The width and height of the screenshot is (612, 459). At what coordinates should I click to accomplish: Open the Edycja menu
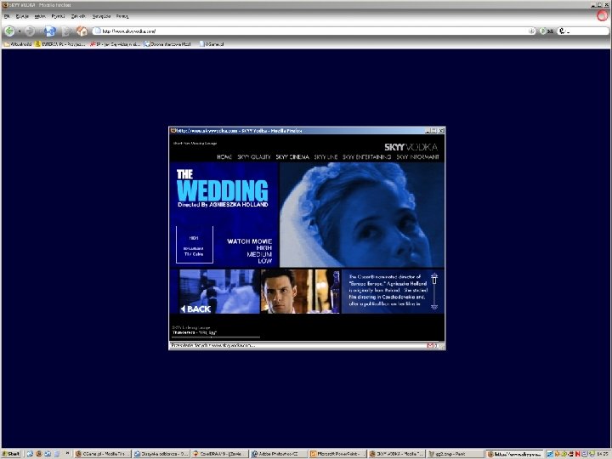(x=22, y=16)
